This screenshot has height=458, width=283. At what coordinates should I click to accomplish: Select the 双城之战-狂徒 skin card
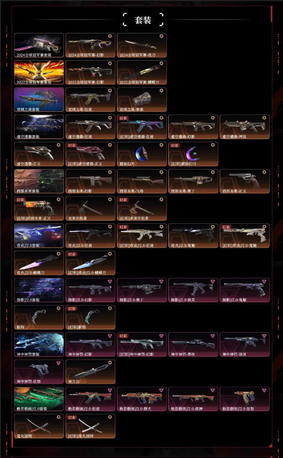point(90,100)
